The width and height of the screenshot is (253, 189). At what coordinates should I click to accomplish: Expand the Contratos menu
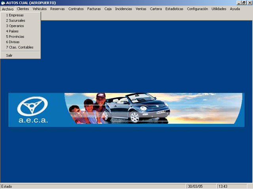click(x=76, y=9)
